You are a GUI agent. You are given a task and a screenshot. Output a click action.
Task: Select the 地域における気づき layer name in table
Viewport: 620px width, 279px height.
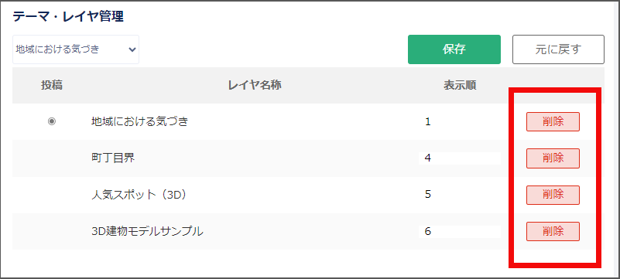tap(139, 121)
